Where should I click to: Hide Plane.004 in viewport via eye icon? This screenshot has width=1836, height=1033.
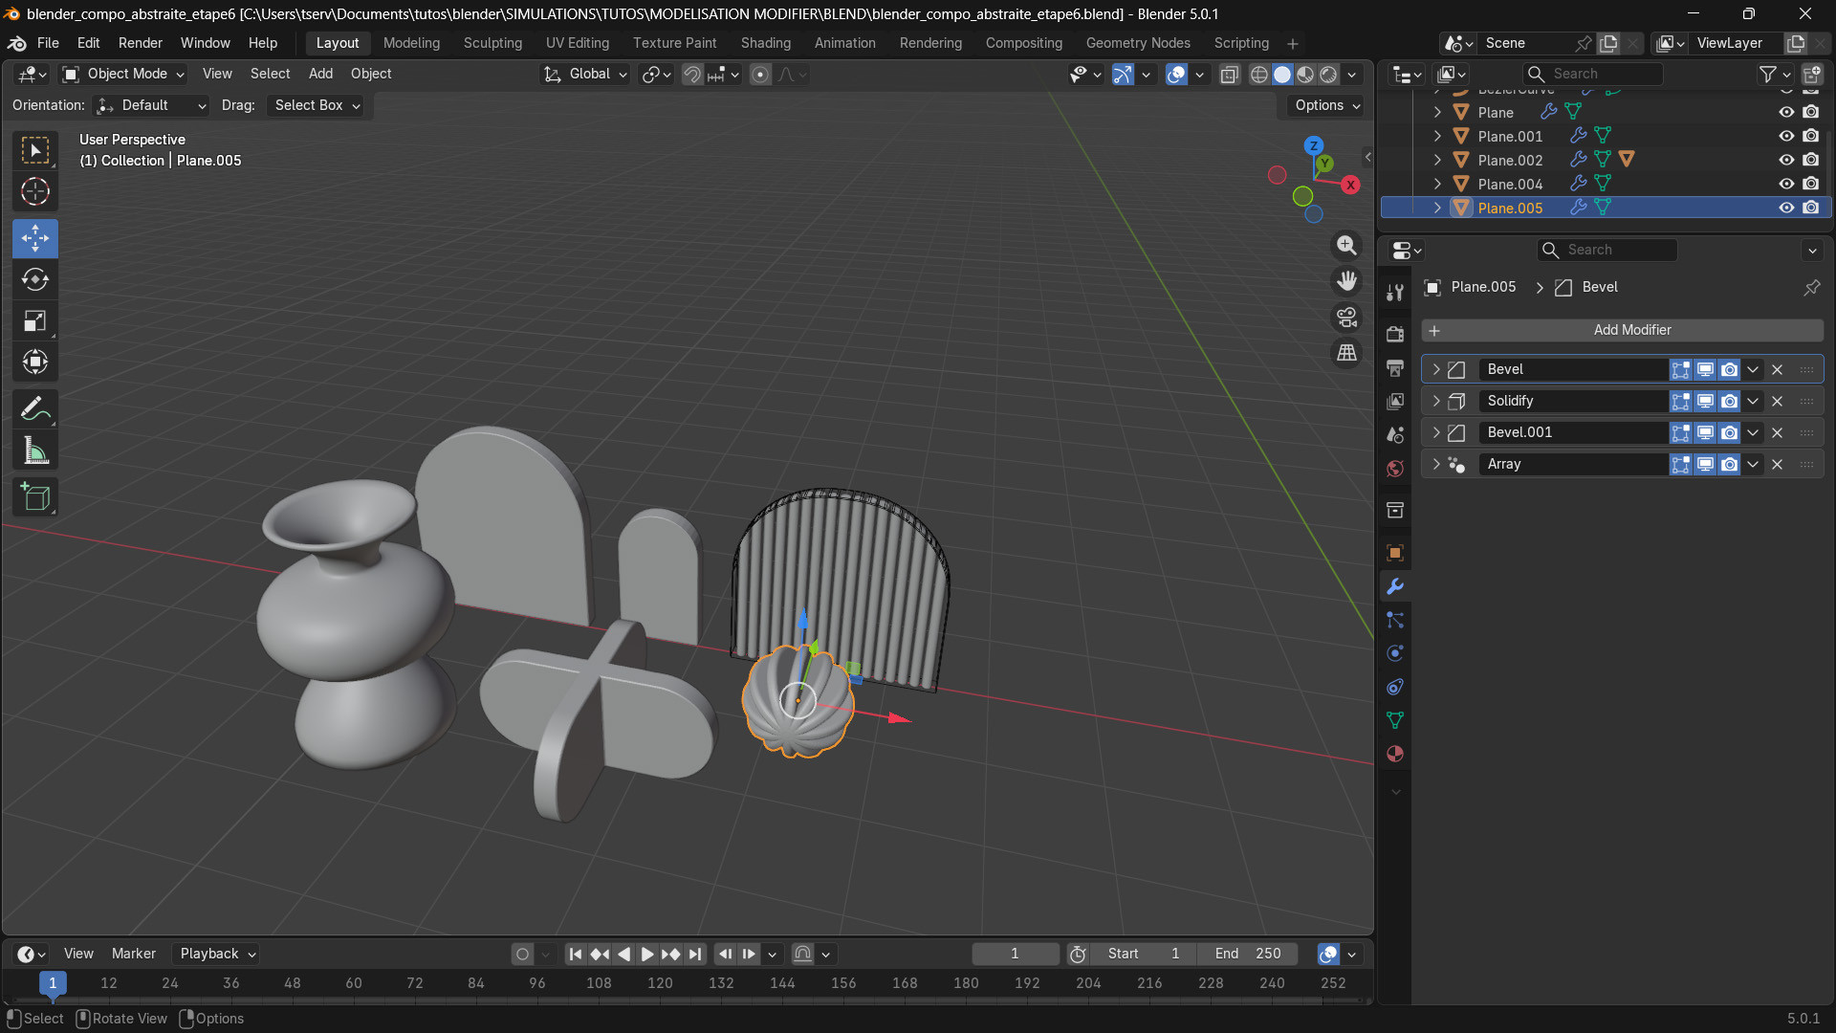(1785, 184)
